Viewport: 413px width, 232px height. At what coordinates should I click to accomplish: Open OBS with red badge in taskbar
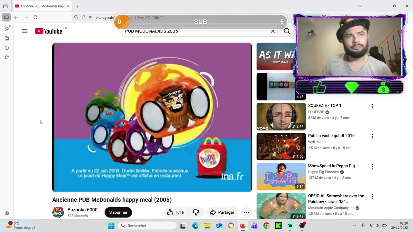(x=302, y=225)
